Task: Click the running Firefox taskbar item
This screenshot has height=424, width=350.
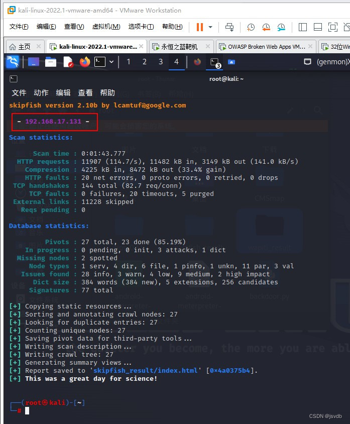Action: click(x=197, y=62)
